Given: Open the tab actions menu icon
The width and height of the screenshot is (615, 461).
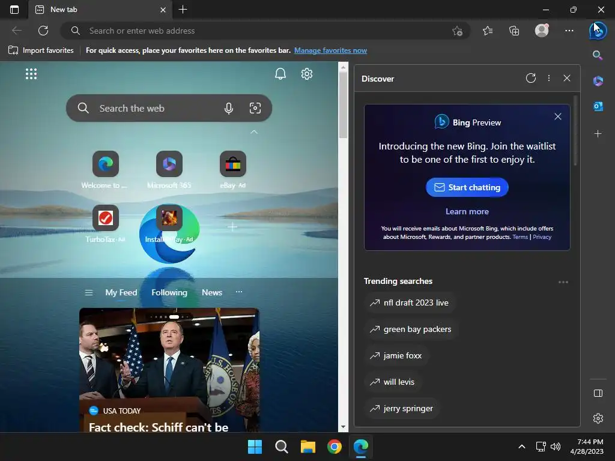Looking at the screenshot, I should (x=14, y=10).
